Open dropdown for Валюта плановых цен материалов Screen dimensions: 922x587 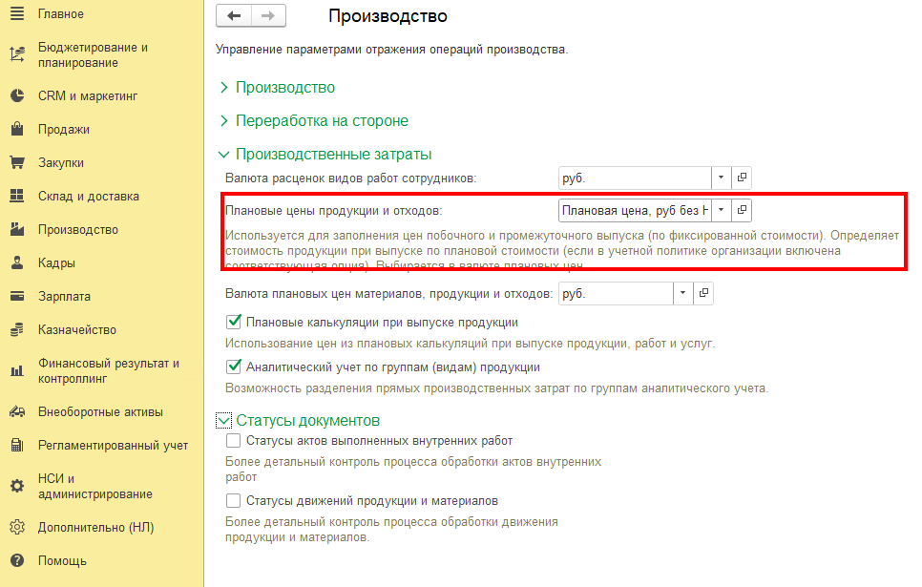(x=682, y=294)
